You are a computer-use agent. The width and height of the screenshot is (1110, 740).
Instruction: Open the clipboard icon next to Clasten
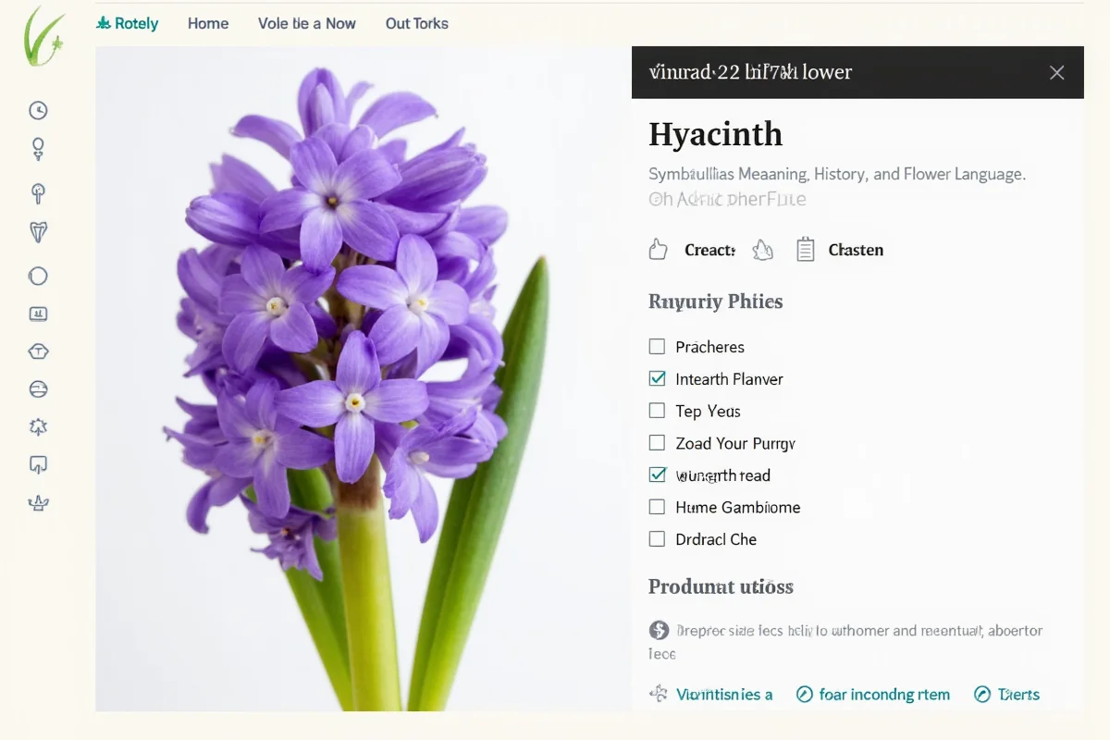coord(804,249)
